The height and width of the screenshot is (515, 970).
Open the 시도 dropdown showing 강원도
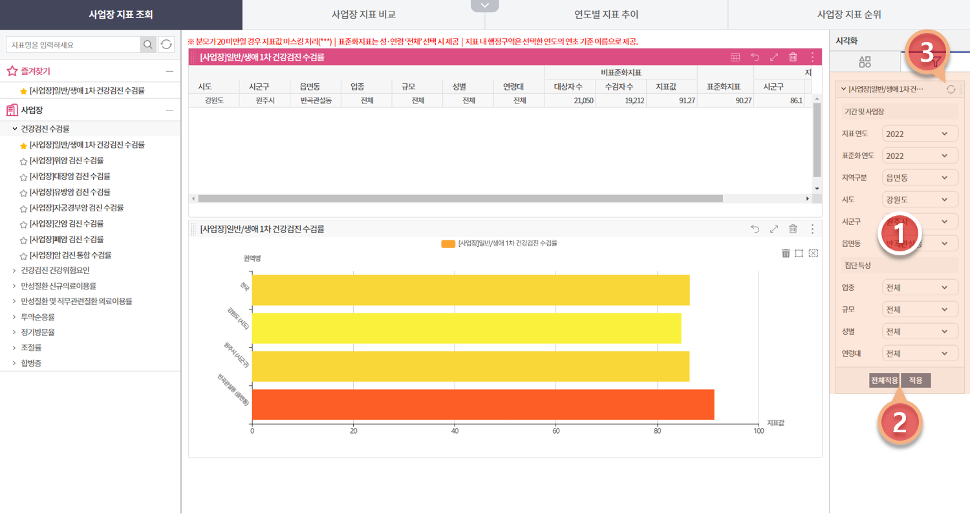pos(920,200)
